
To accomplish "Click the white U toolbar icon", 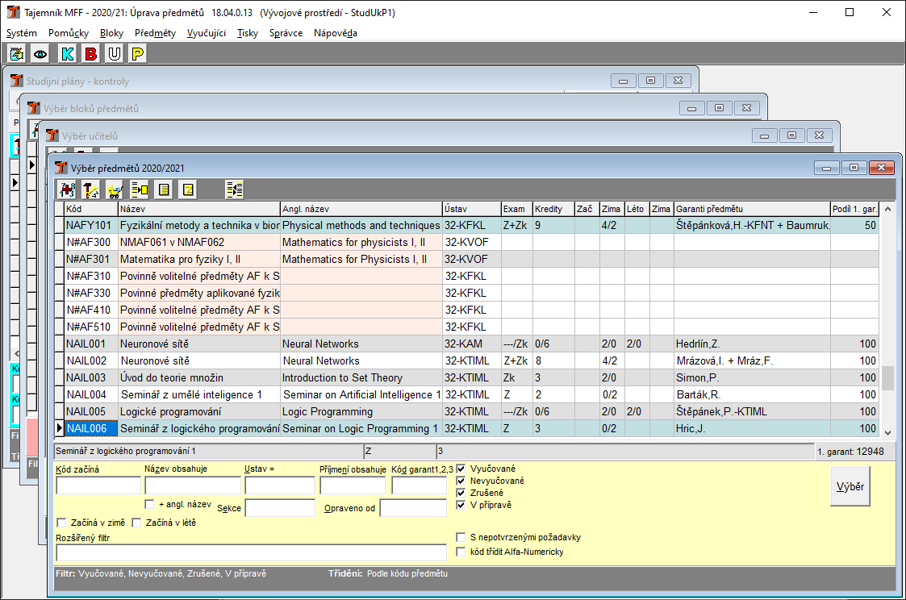I will pyautogui.click(x=115, y=54).
